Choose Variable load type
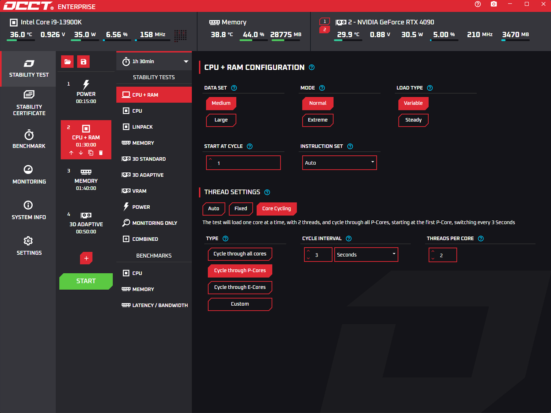This screenshot has height=413, width=551. pyautogui.click(x=413, y=103)
